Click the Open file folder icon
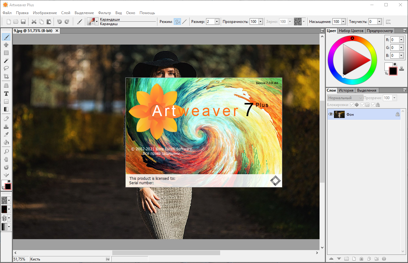This screenshot has height=263, width=408. pos(16,22)
